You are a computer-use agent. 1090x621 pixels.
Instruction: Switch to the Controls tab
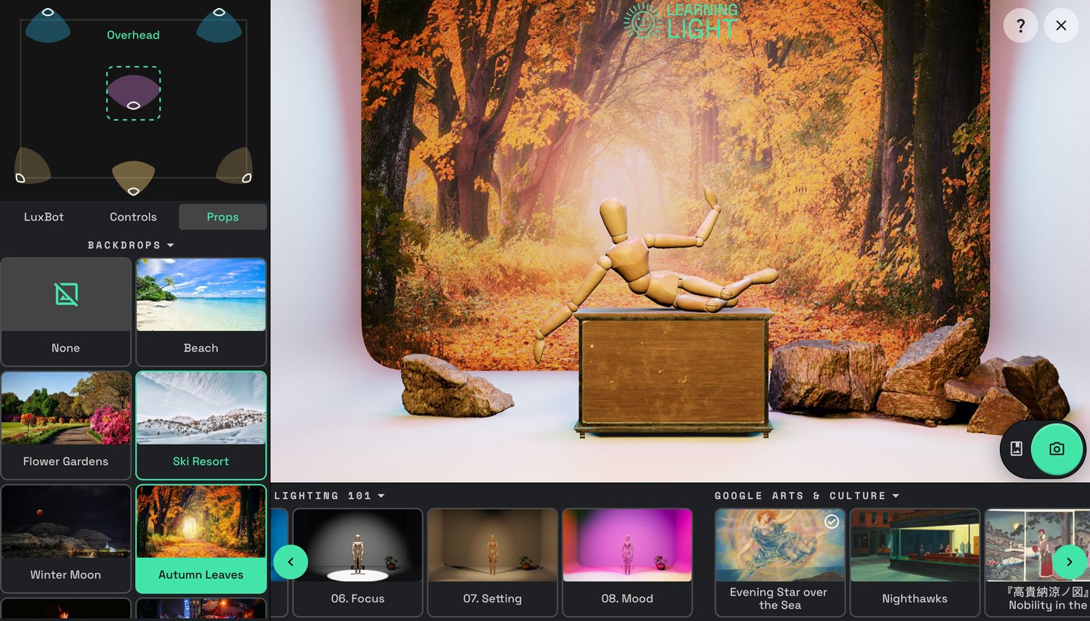133,216
